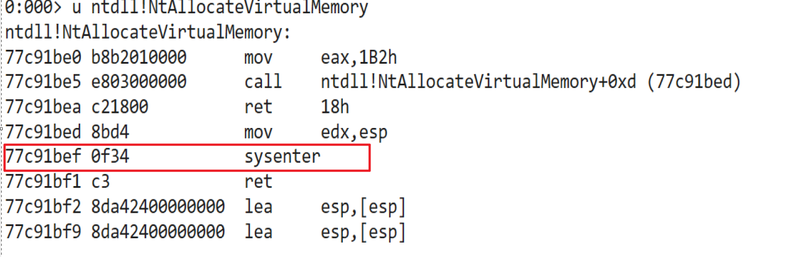This screenshot has width=790, height=257.
Task: Click the 0:000> command prompt text
Action: click(x=33, y=8)
